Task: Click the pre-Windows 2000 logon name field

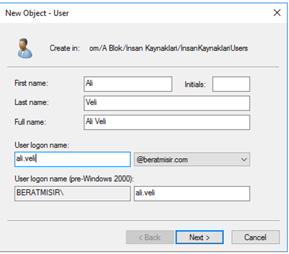Action: tap(191, 193)
